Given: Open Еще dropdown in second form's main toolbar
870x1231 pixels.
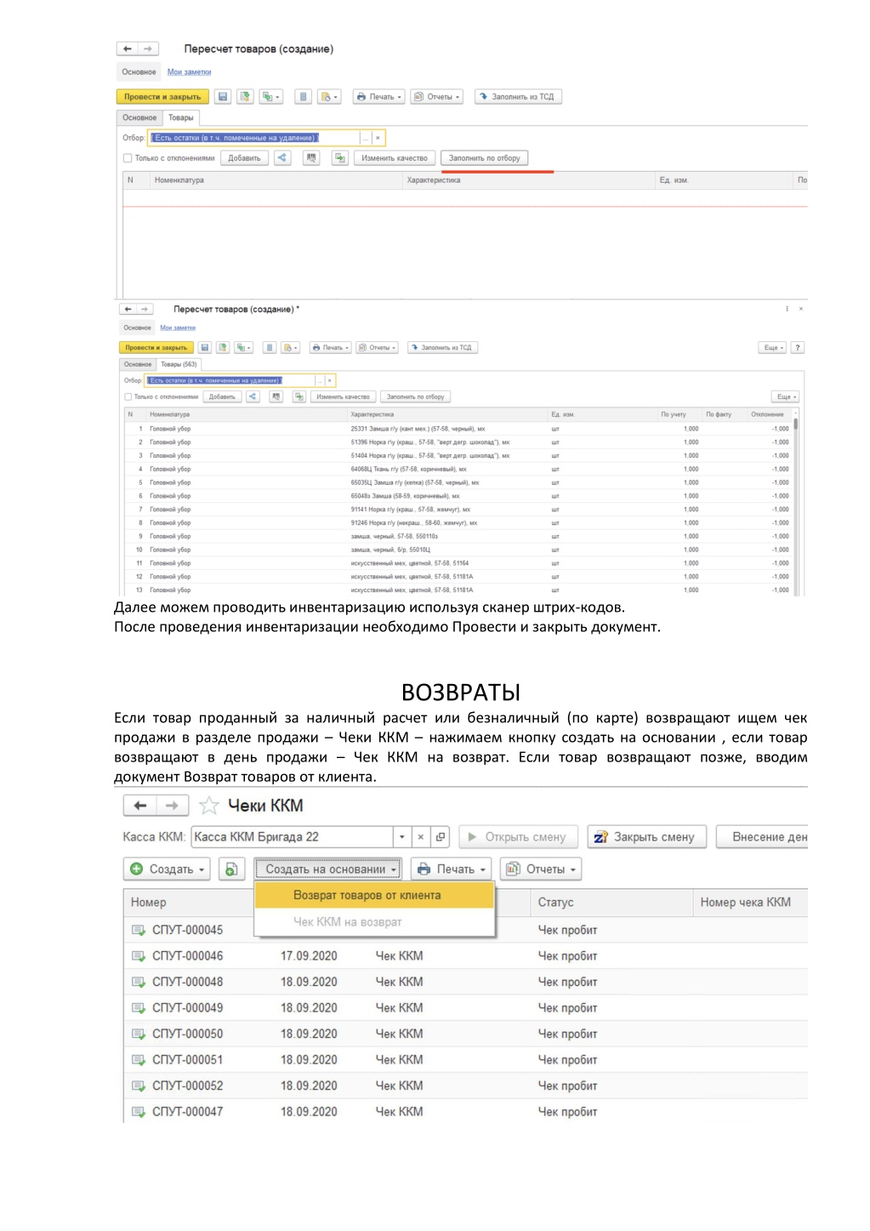Looking at the screenshot, I should [x=773, y=347].
